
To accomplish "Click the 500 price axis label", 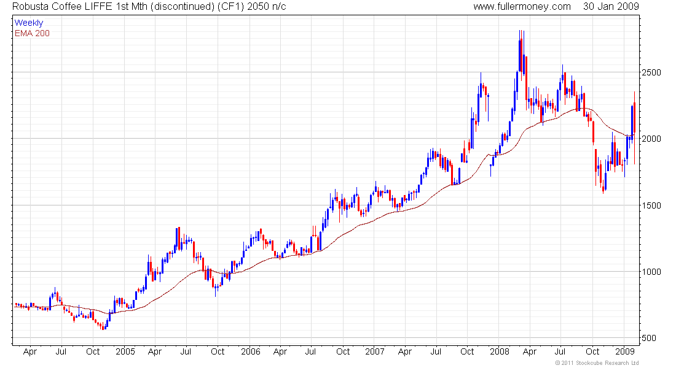I will point(649,338).
